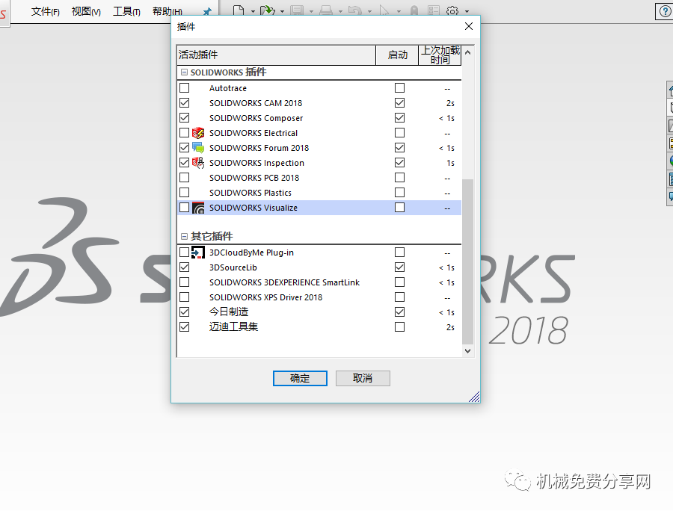
Task: Click the Help question mark icon
Action: pyautogui.click(x=665, y=11)
